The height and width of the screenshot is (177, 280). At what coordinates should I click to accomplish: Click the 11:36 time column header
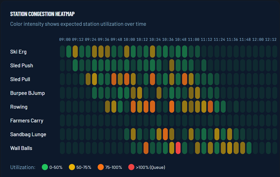click(232, 40)
